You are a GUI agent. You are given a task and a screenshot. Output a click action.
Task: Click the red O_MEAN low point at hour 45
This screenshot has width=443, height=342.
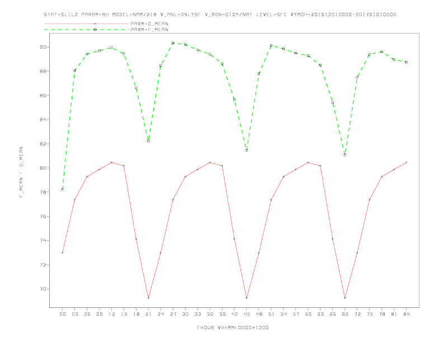247,298
